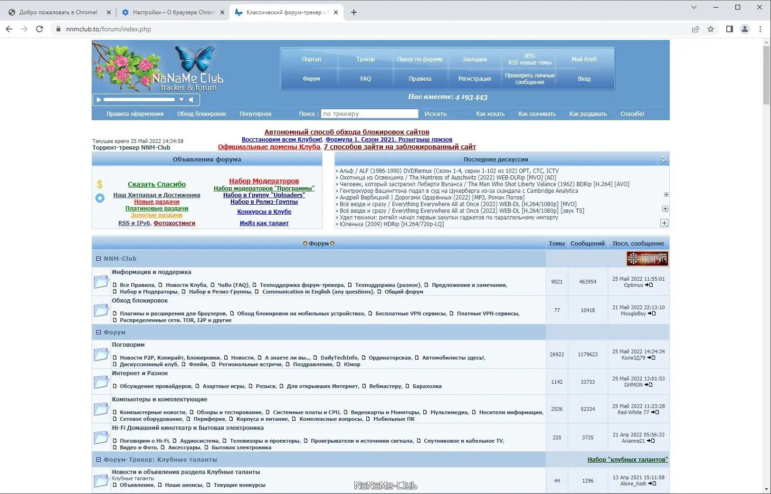Open the Портал menu item

312,59
